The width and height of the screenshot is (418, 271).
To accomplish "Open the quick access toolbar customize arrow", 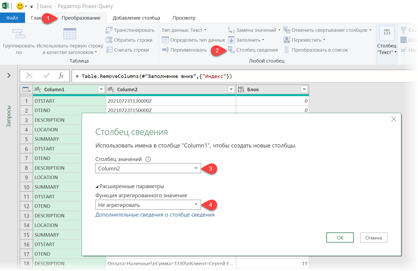I will pyautogui.click(x=32, y=7).
